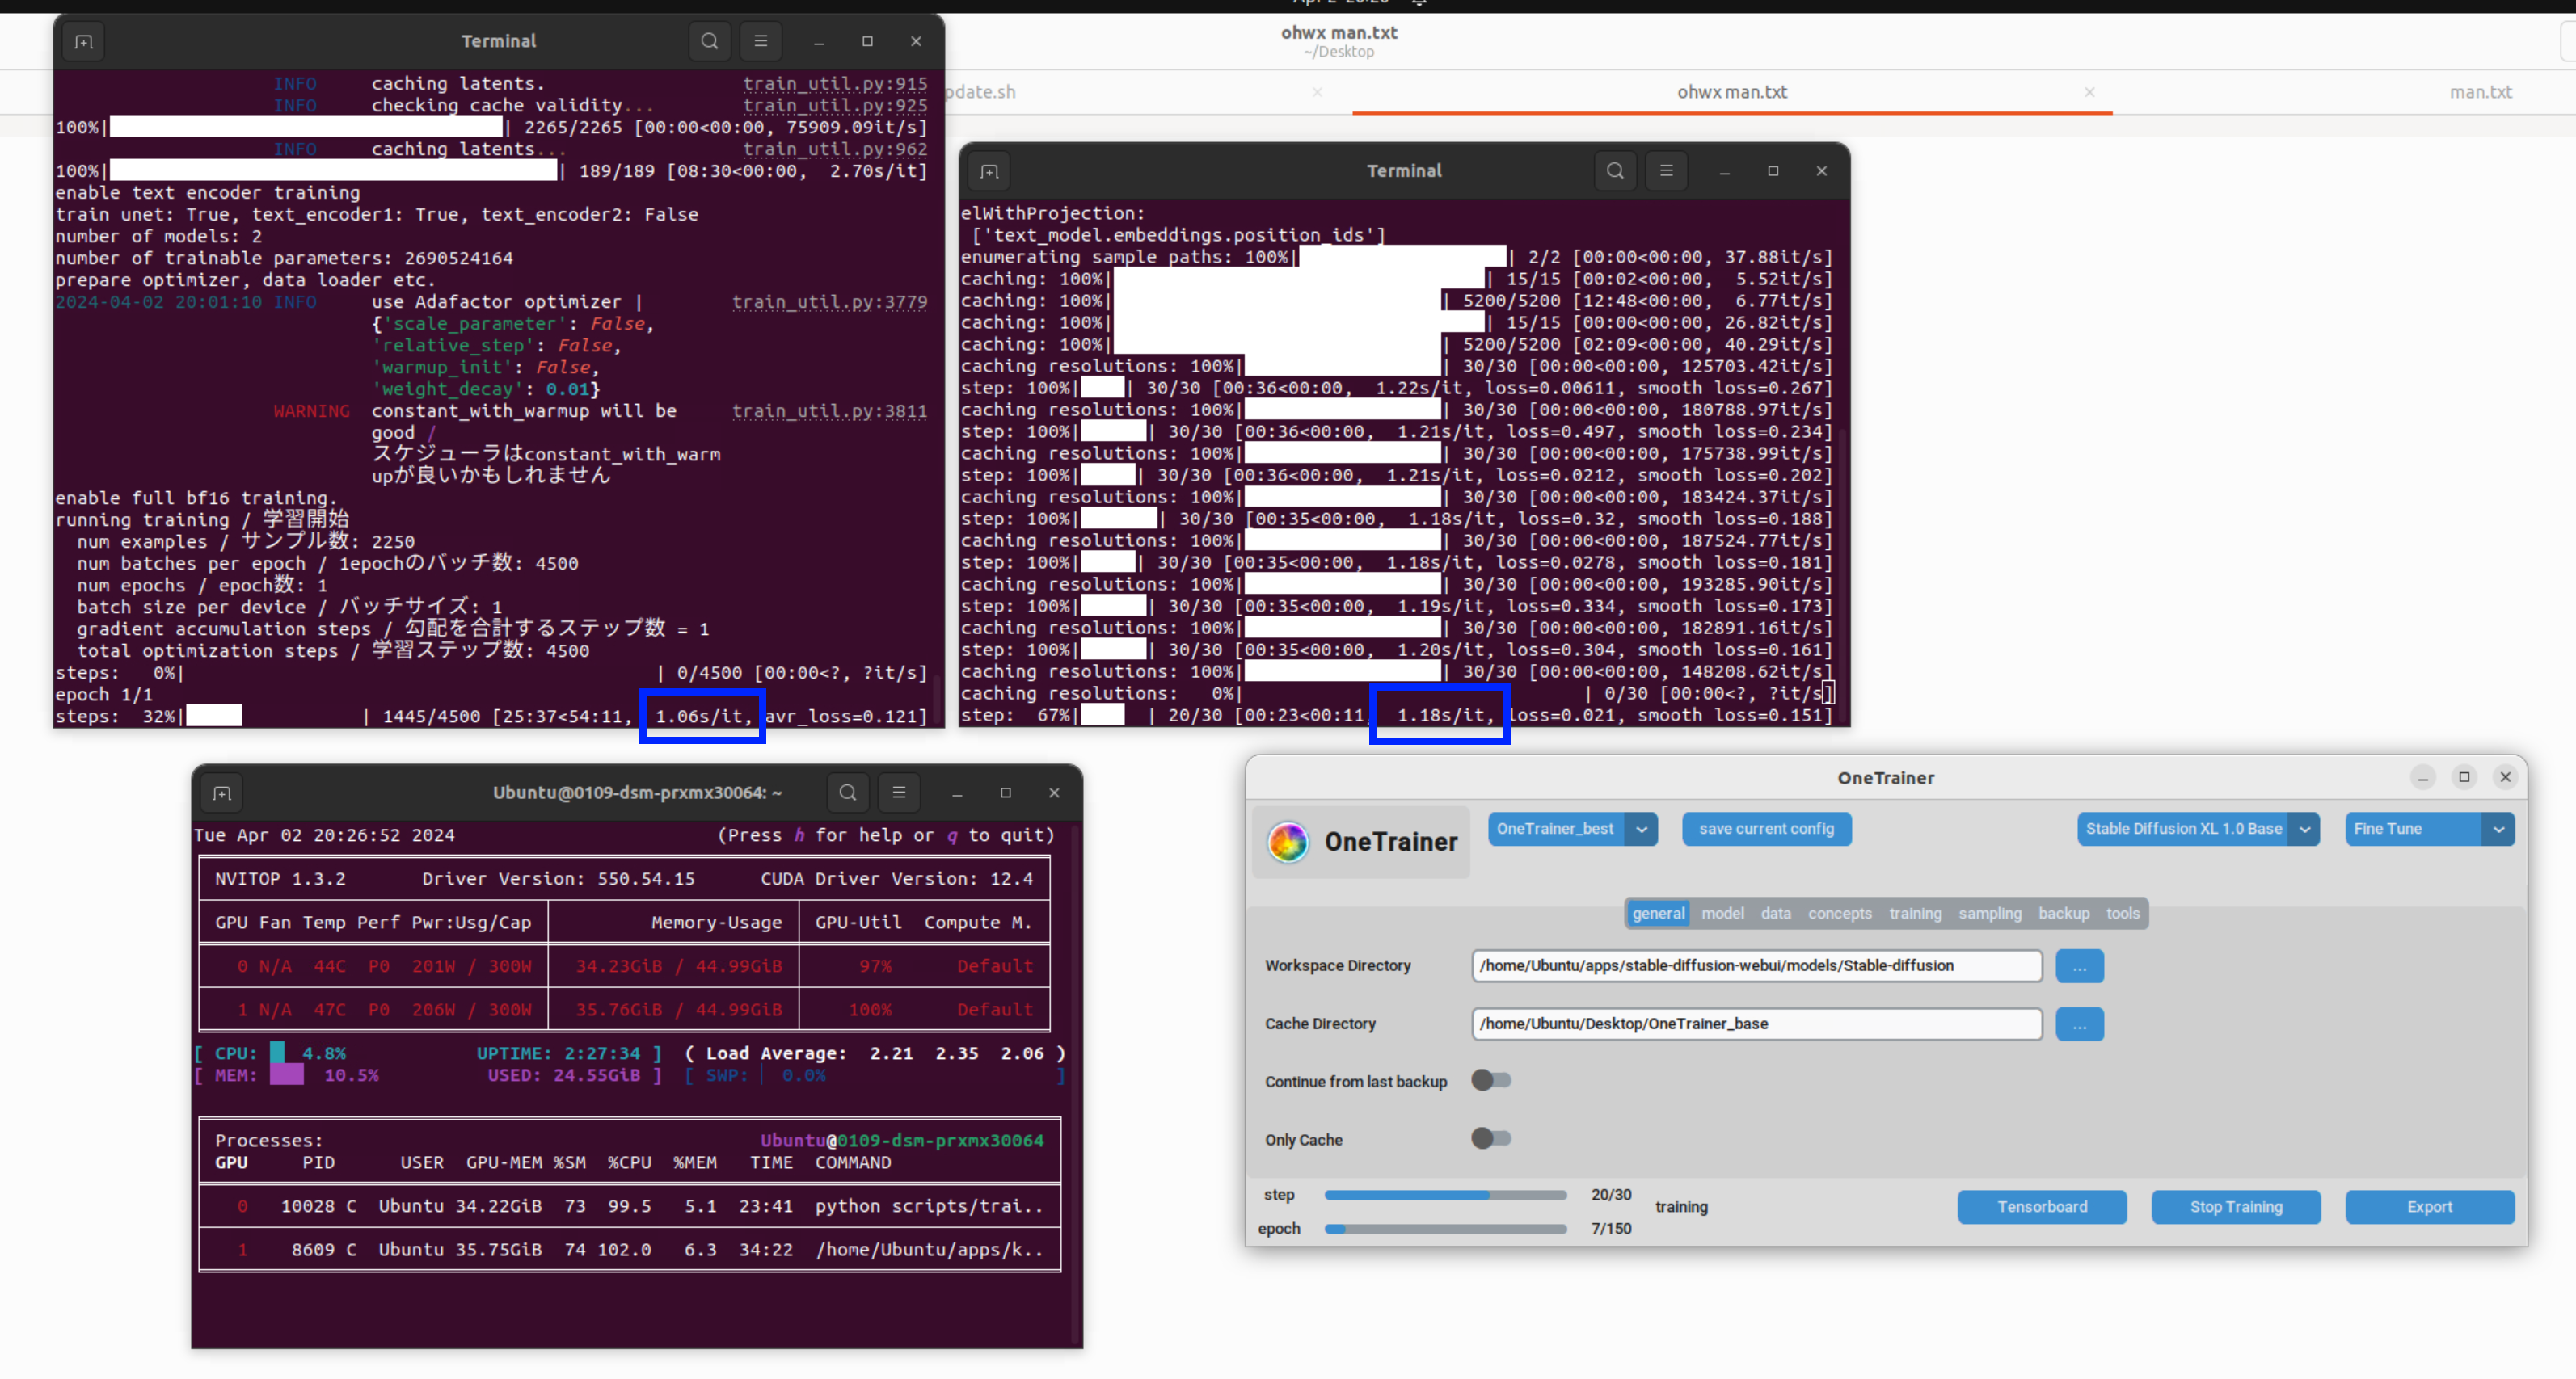
Task: Click search icon in right Terminal window
Action: coord(1614,171)
